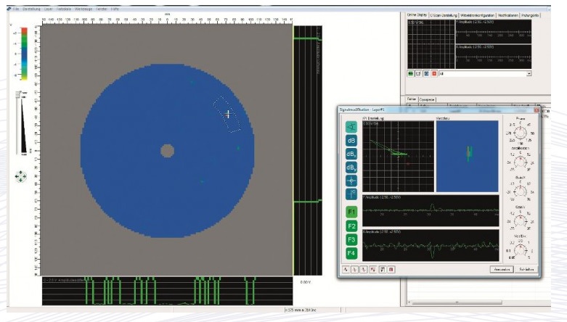This screenshot has width=567, height=322.
Task: Open the File menu
Action: 15,9
